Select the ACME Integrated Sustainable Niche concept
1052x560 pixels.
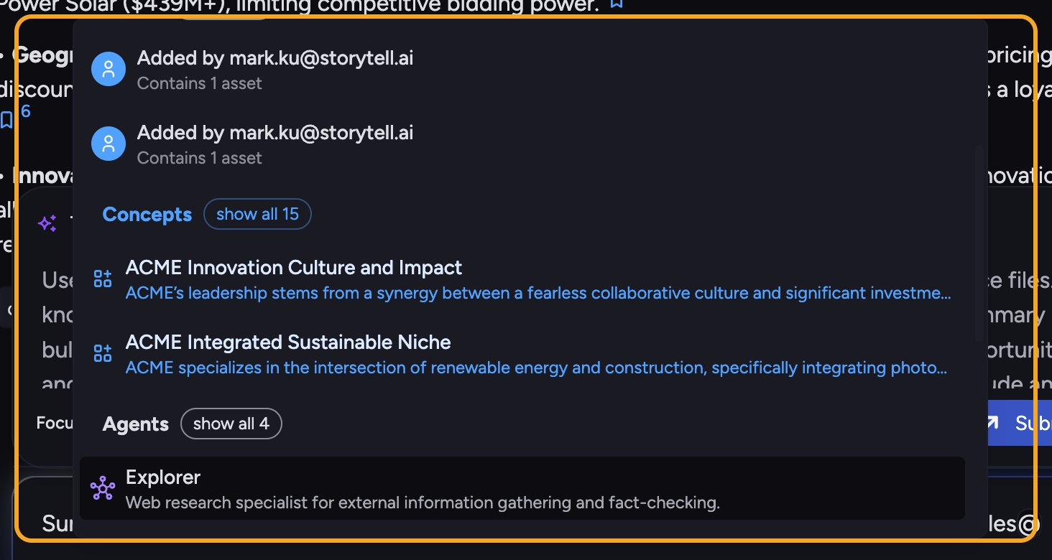(522, 354)
